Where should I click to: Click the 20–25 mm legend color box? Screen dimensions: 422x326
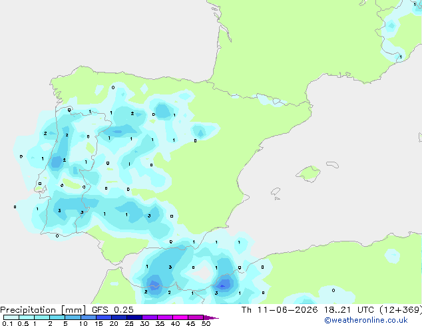[x=118, y=317]
